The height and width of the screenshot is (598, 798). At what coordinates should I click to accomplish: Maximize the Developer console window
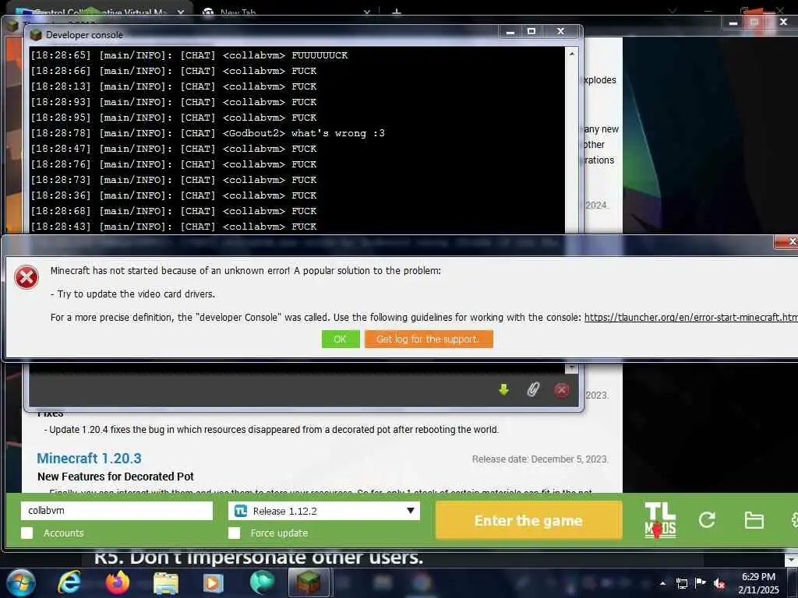pyautogui.click(x=531, y=31)
